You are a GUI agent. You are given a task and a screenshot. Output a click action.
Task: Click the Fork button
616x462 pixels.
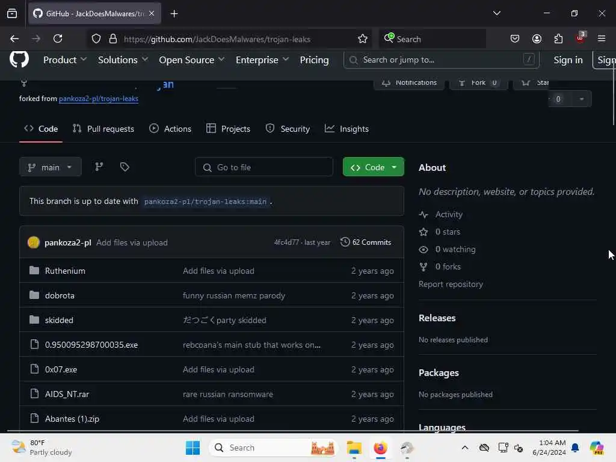tap(478, 83)
